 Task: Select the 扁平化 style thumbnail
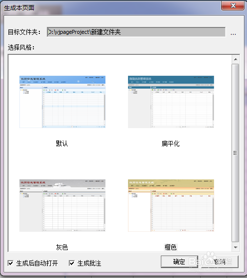171,102
